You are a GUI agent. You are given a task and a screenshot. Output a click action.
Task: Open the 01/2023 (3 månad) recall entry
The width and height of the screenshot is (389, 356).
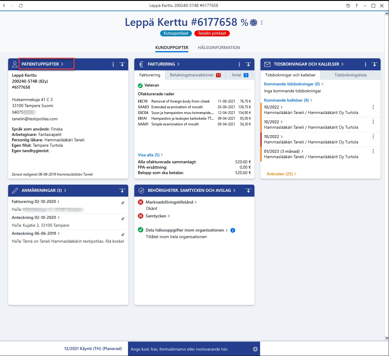pyautogui.click(x=284, y=151)
